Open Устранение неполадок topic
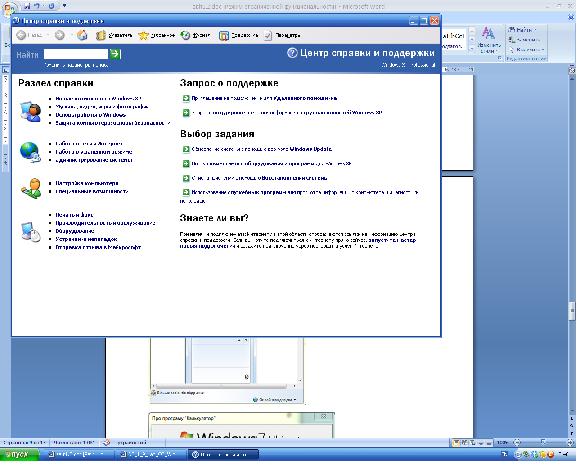The image size is (576, 461). coord(86,239)
